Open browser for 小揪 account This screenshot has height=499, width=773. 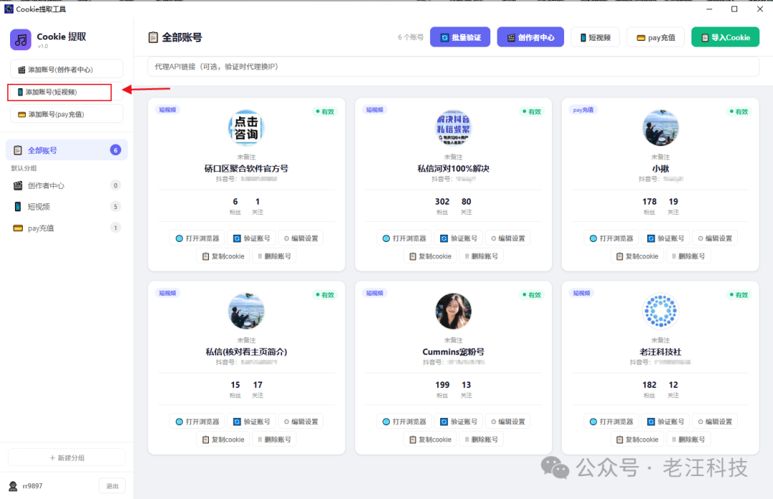click(x=611, y=238)
